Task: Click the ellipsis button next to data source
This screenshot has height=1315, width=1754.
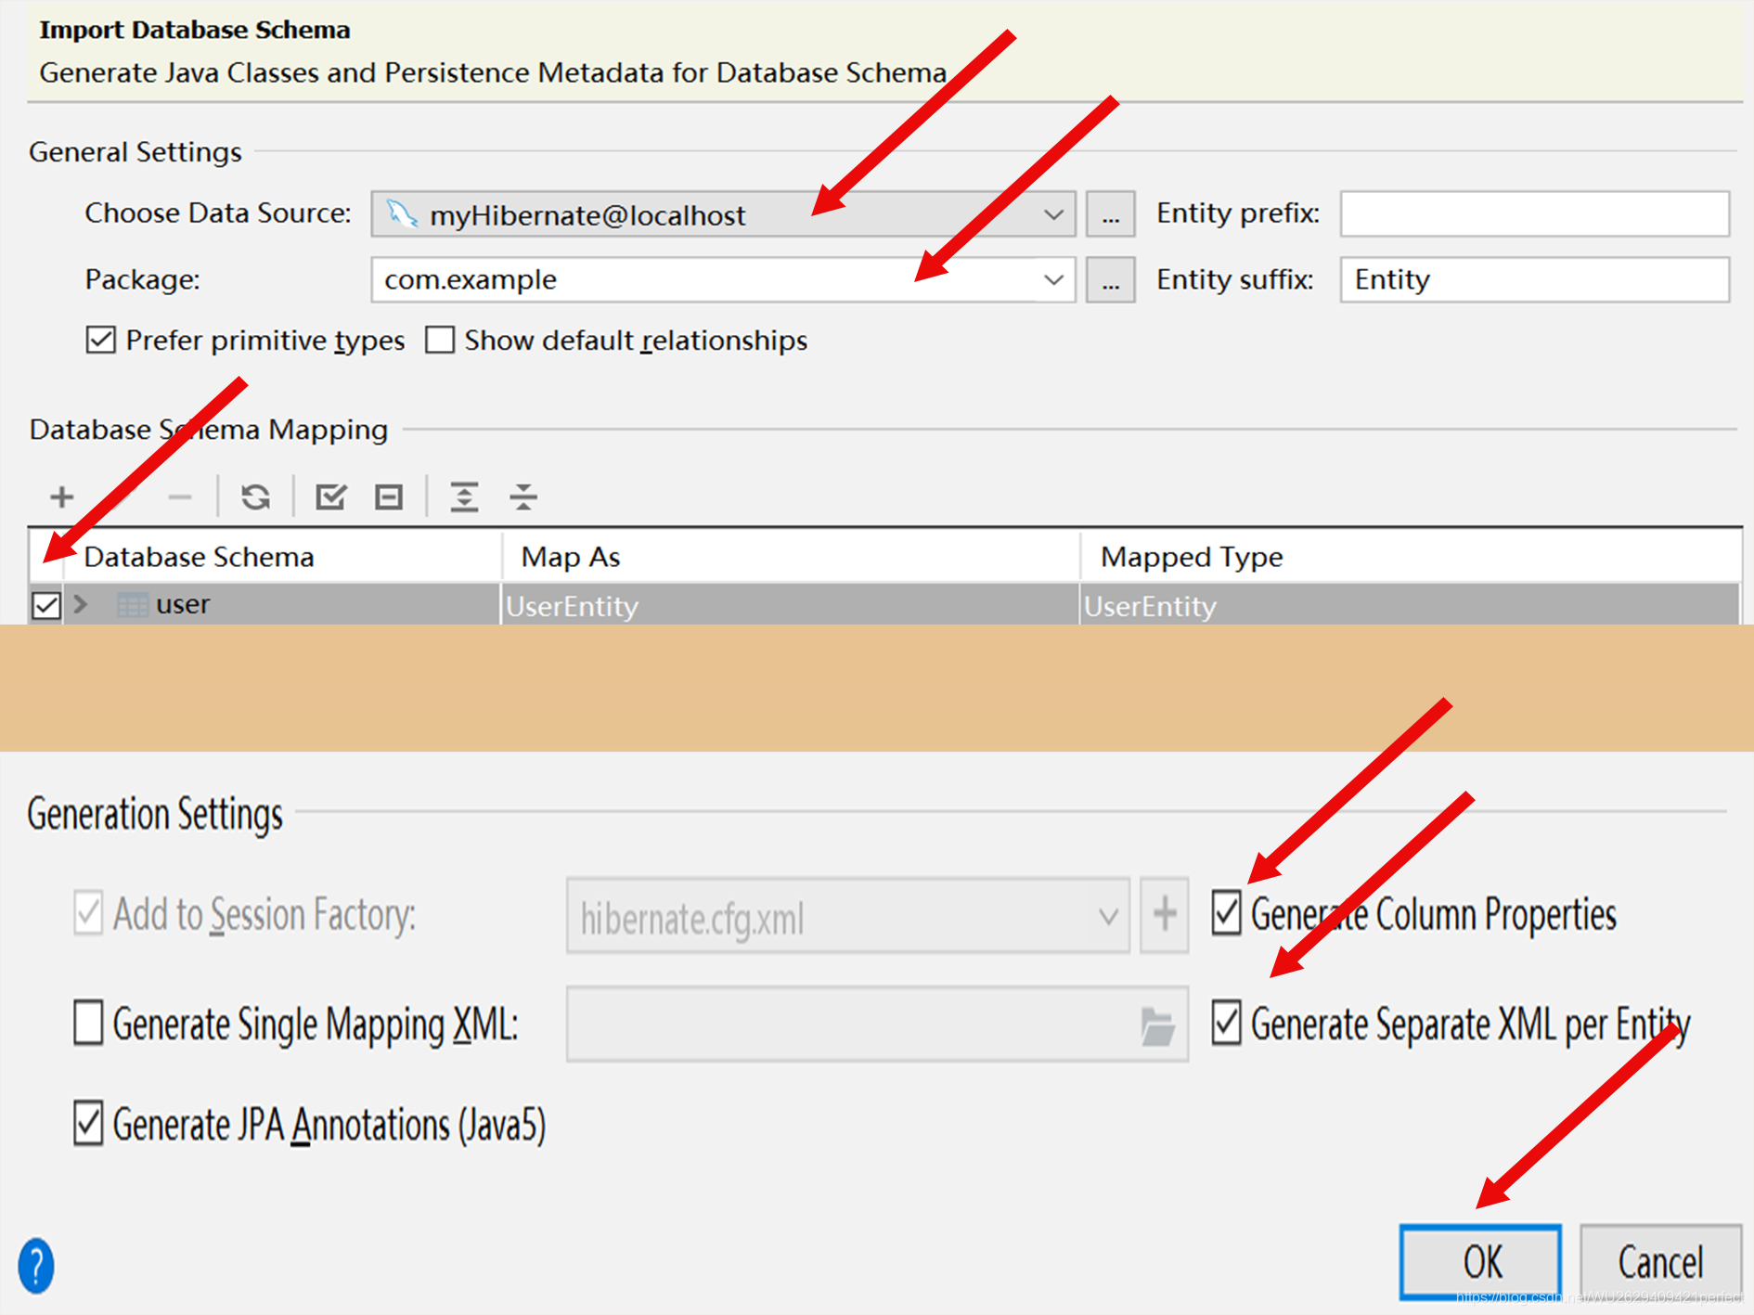Action: point(1110,214)
